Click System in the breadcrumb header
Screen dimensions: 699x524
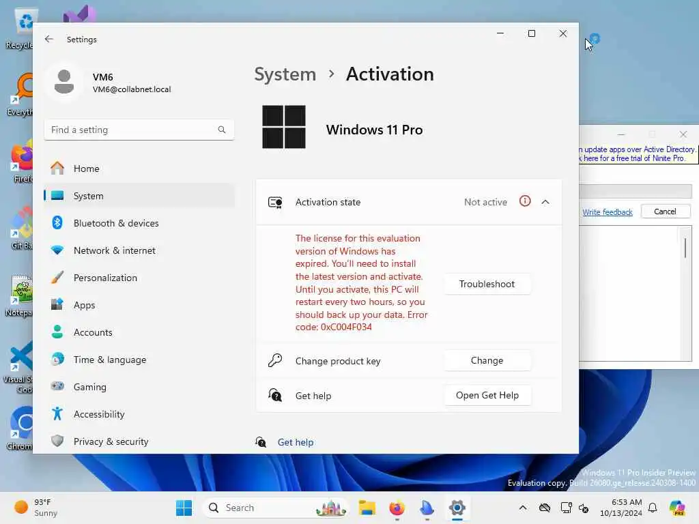[x=285, y=74]
